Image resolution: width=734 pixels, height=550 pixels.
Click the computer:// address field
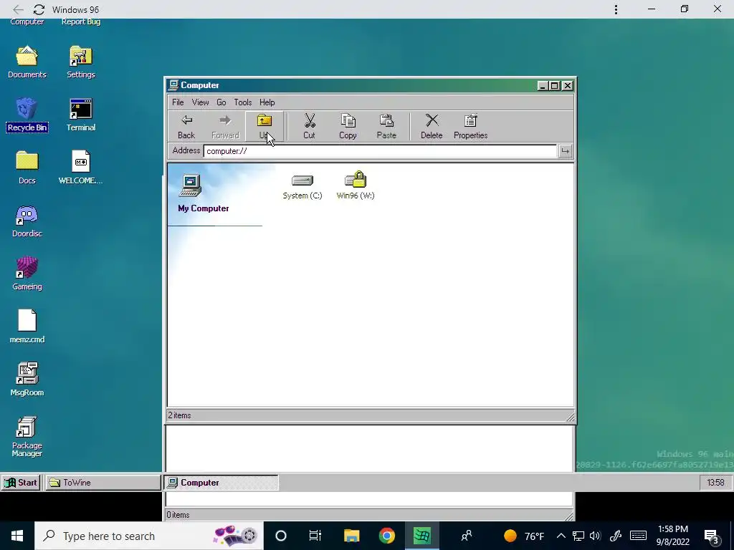click(380, 151)
